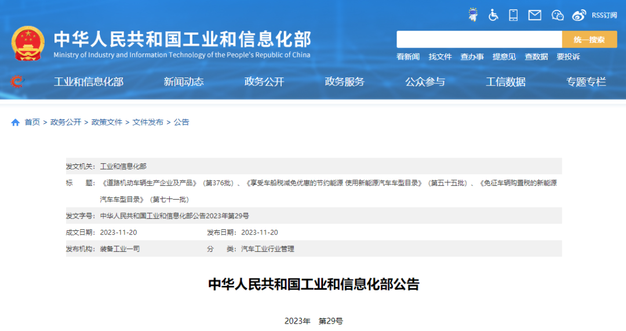Click the 标题 row document title text

[328, 191]
